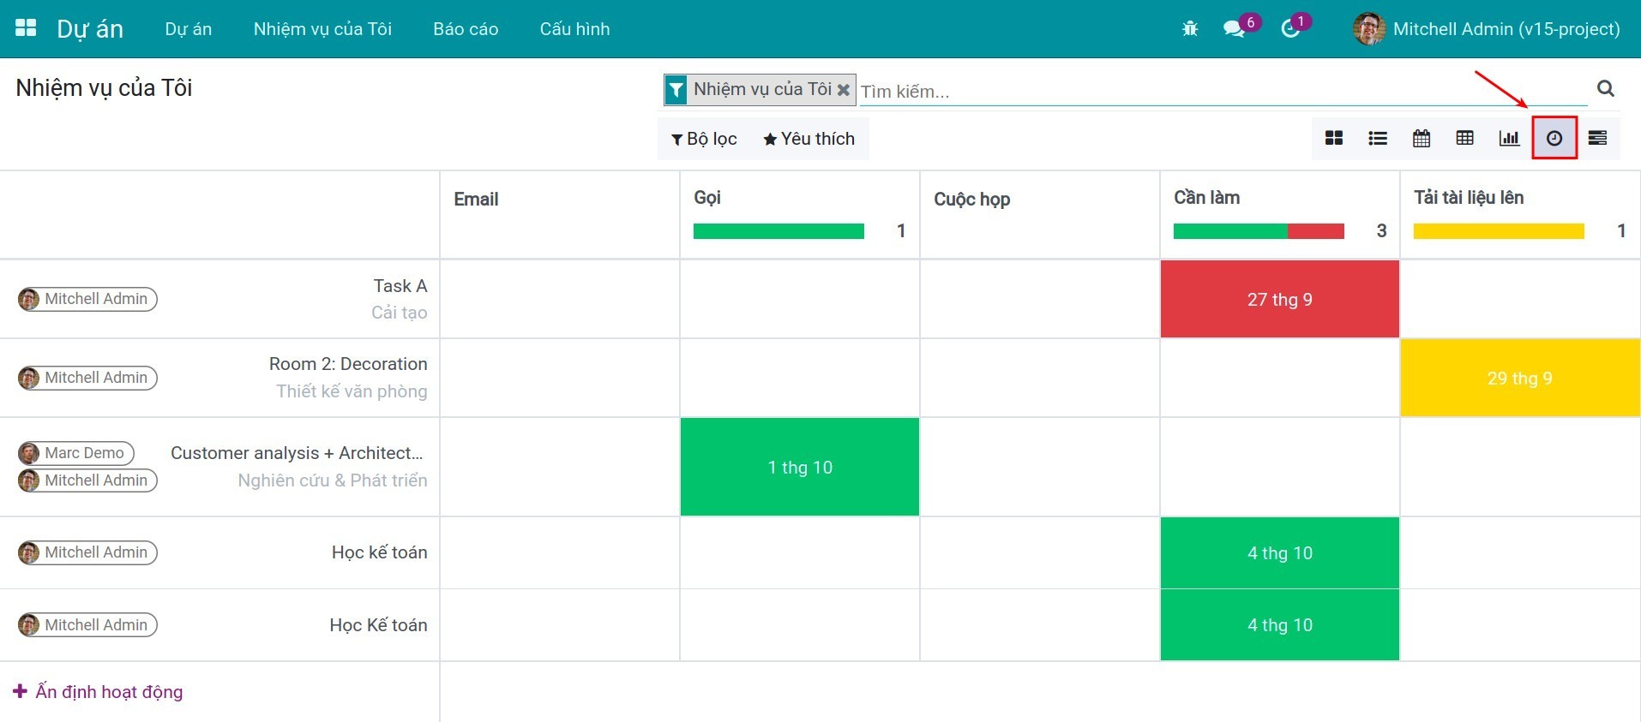The height and width of the screenshot is (722, 1641).
Task: Open the activities clock notification icon
Action: (x=1289, y=29)
